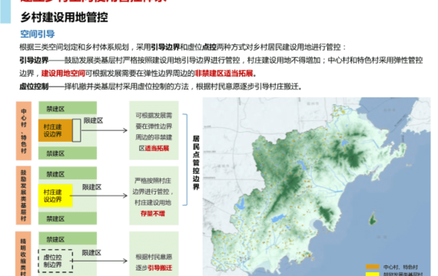Image resolution: width=438 pixels, height=276 pixels.
Task: Click the box containing red 存量不增 text
Action: click(154, 195)
